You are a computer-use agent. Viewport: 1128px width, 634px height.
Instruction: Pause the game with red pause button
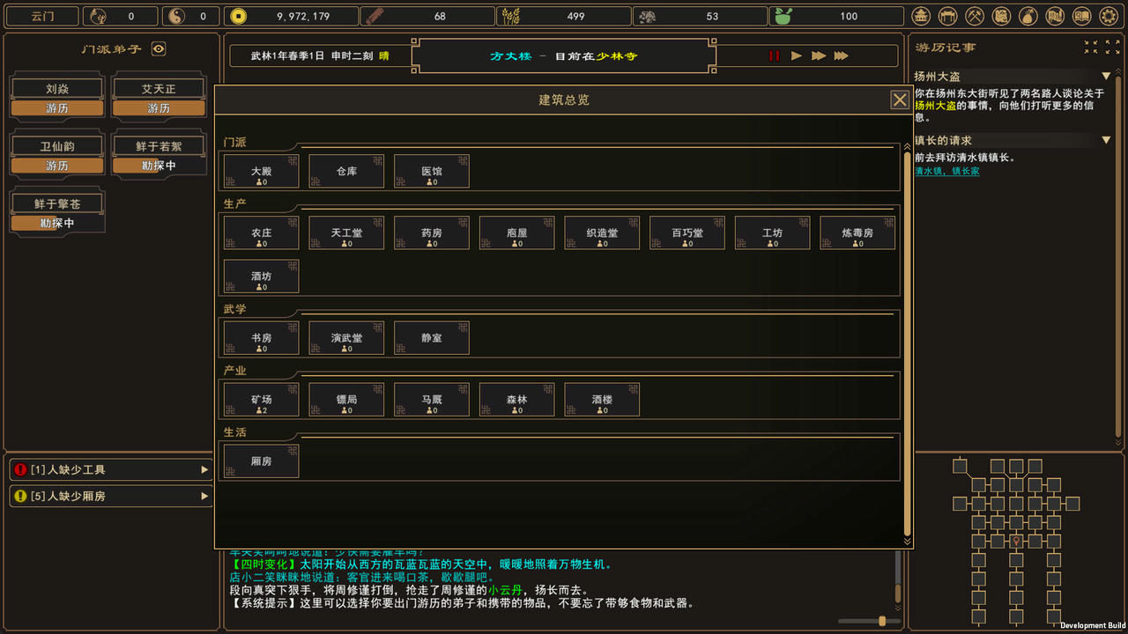[774, 55]
